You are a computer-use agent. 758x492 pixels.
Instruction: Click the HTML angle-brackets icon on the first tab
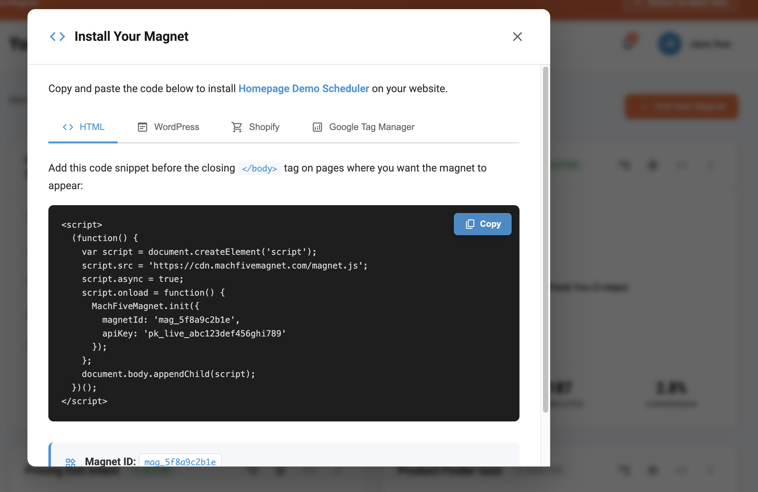click(x=68, y=127)
